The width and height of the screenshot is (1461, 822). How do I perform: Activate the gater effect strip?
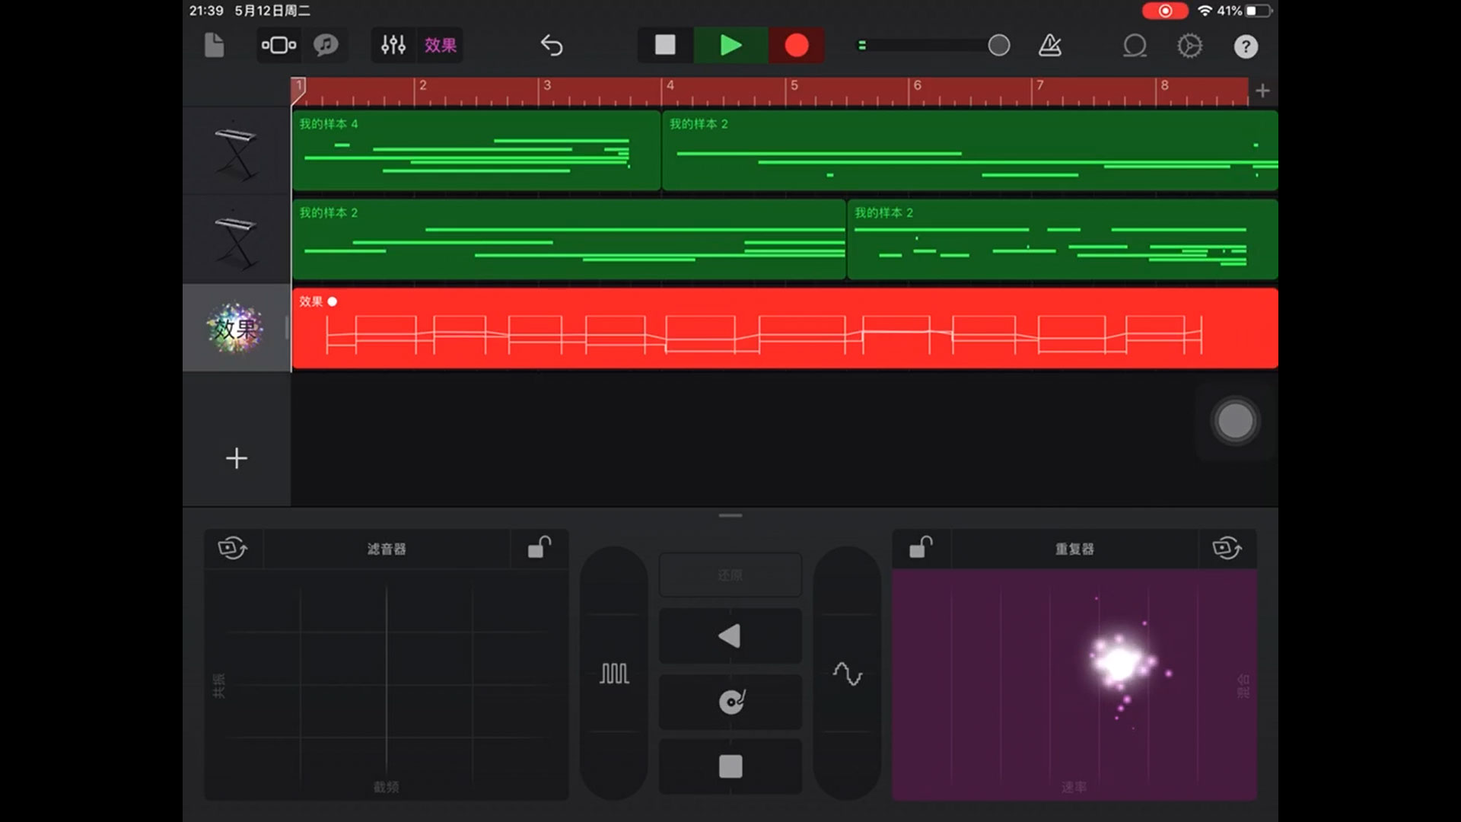[614, 674]
